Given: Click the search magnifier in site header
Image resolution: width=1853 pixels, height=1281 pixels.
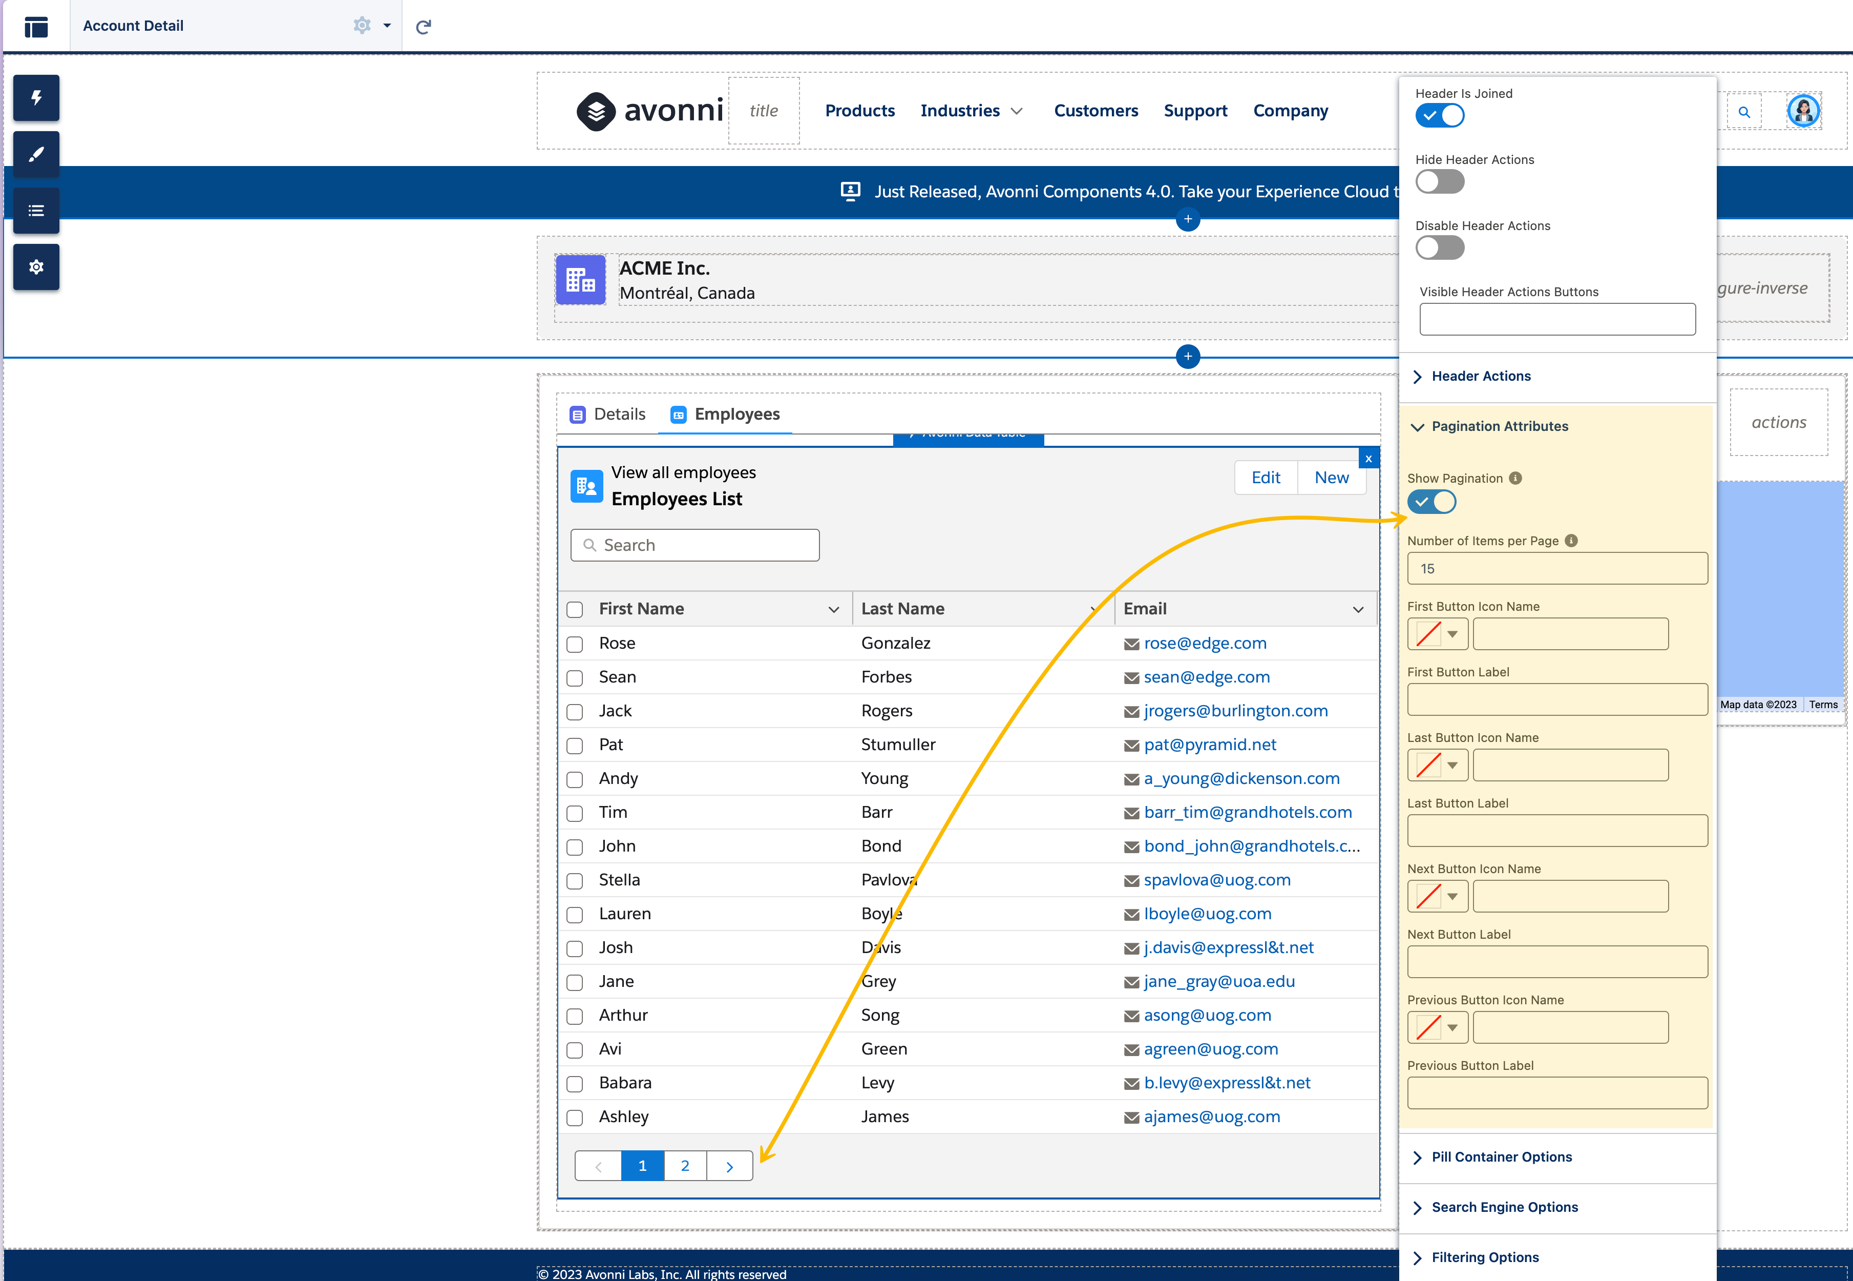Looking at the screenshot, I should point(1744,112).
